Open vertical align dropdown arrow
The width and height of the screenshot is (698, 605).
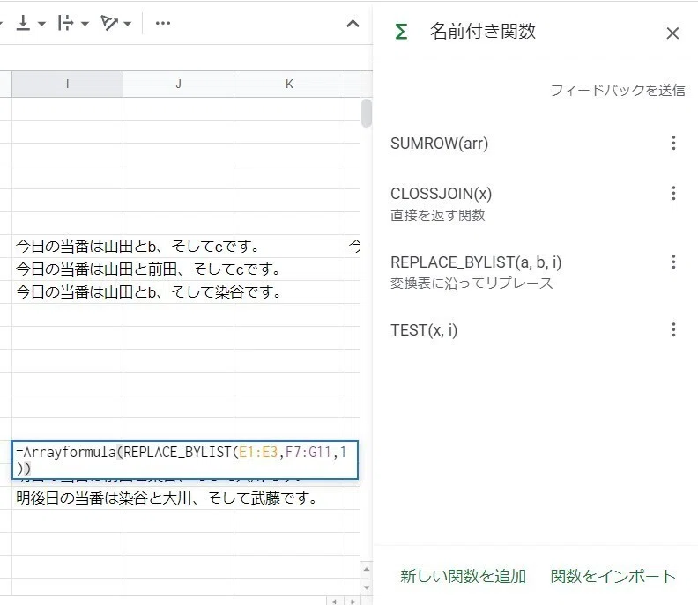[x=41, y=23]
